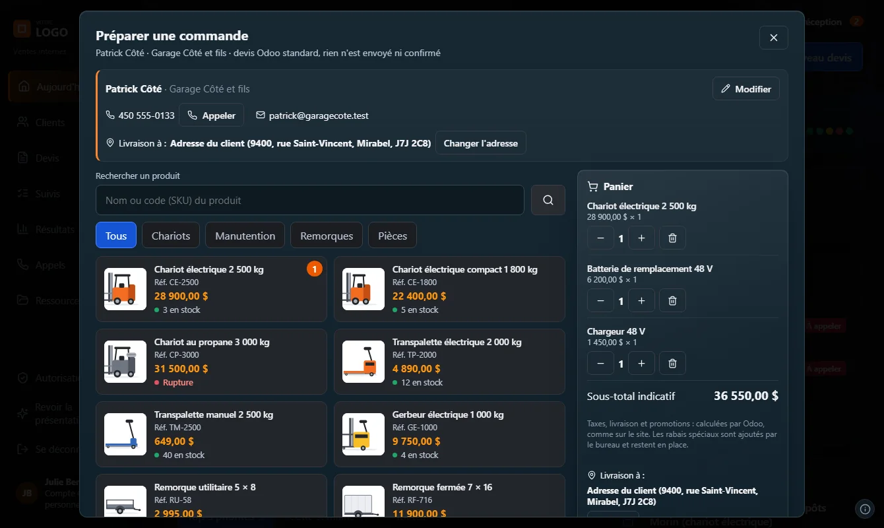Delete Batterie de remplacement 48 V from cart
The image size is (884, 528).
[x=672, y=300]
